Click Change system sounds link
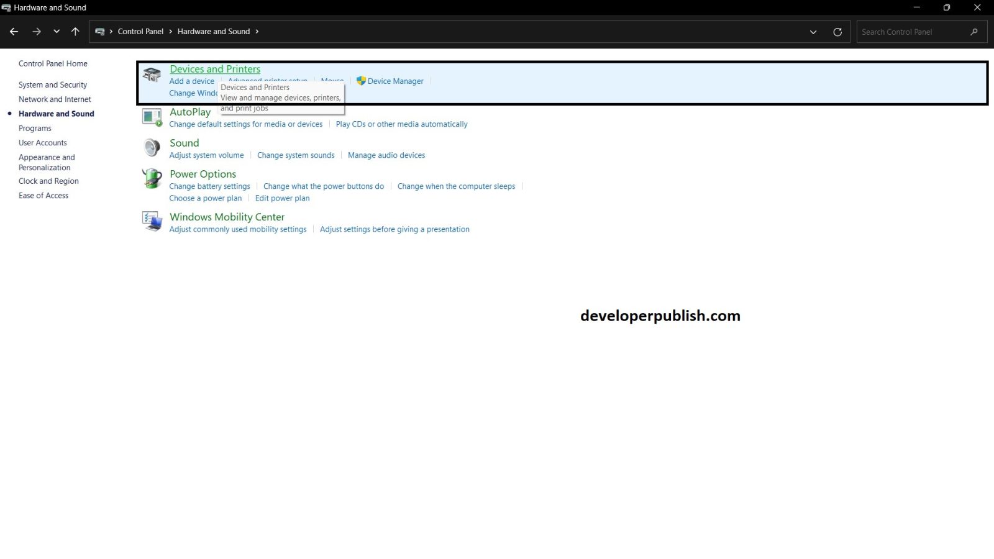This screenshot has height=559, width=994. 296,155
